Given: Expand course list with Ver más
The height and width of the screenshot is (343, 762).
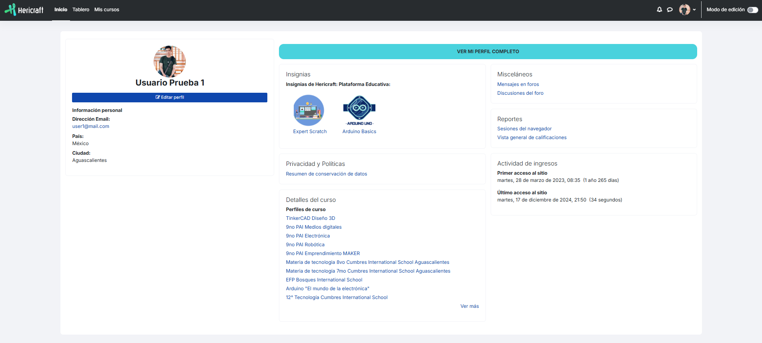Looking at the screenshot, I should point(469,306).
